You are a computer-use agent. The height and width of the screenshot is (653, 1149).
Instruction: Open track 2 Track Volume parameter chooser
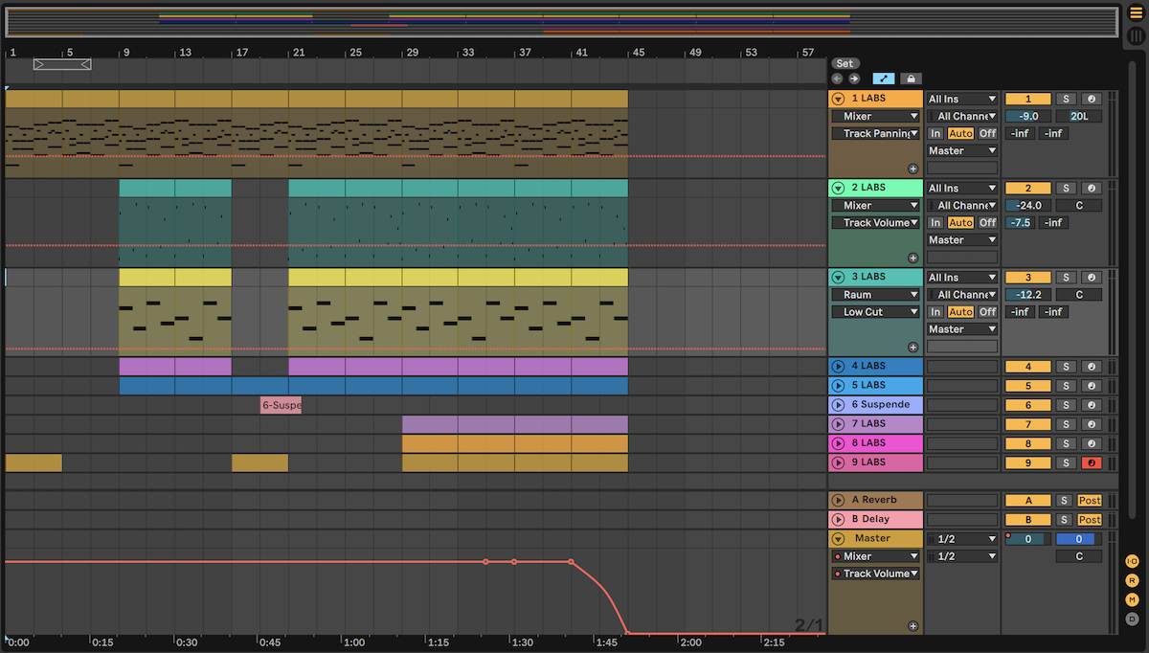point(875,222)
